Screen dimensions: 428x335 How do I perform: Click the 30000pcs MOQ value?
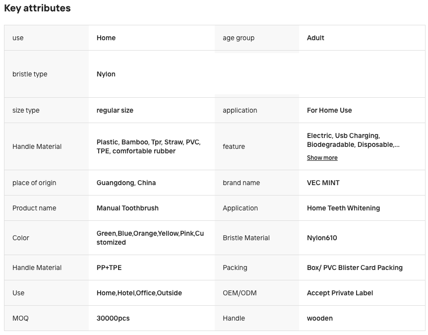(x=113, y=318)
